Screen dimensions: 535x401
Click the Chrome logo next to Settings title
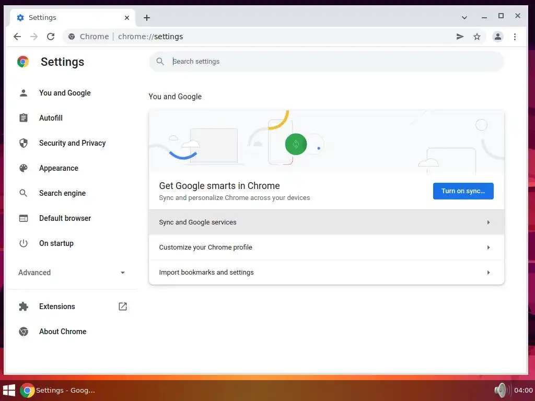(23, 62)
